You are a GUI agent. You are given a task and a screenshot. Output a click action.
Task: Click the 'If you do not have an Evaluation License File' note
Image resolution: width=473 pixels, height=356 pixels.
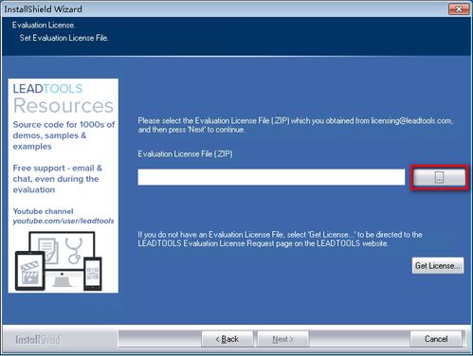(280, 239)
